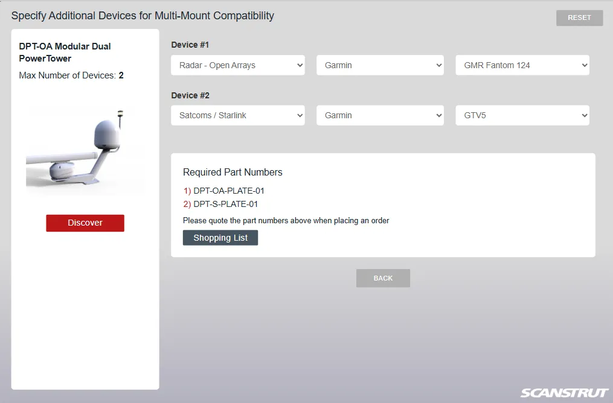
Task: Open Device #1 category dropdown Radar - Open Arrays
Action: (x=238, y=65)
